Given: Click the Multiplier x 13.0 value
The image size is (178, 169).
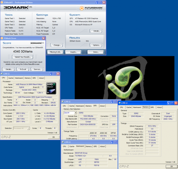Looking at the screenshot, I should (x=21, y=116).
